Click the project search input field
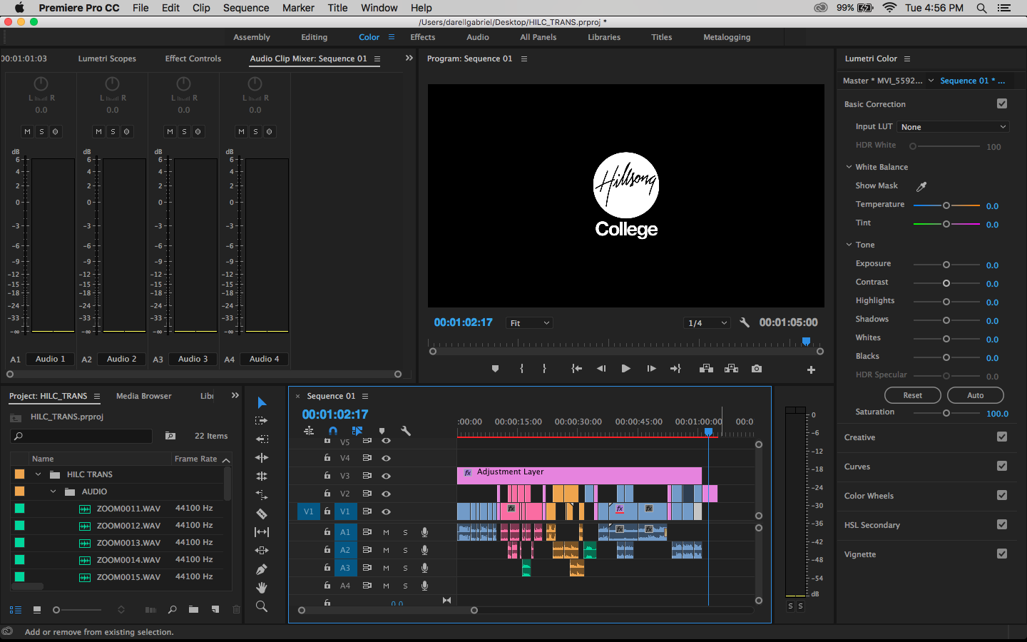Viewport: 1027px width, 642px height. tap(81, 436)
